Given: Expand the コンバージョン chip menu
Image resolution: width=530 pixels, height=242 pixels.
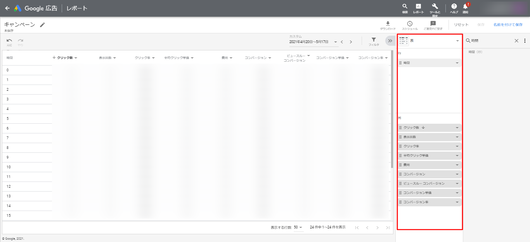Looking at the screenshot, I should point(457,174).
